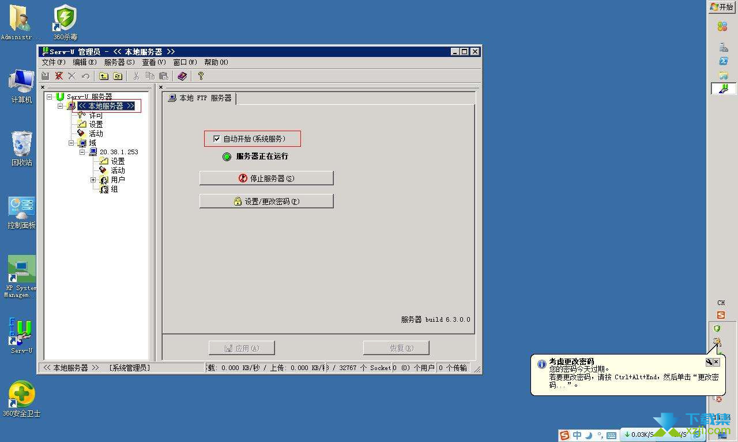The image size is (738, 442).
Task: Select the Serv-U 服务器 root item
Action: tap(89, 97)
